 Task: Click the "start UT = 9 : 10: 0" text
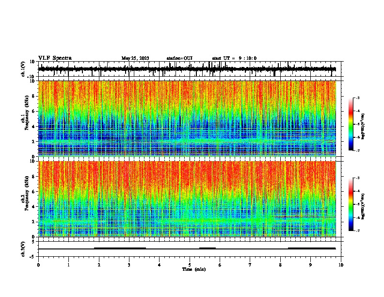(x=234, y=58)
